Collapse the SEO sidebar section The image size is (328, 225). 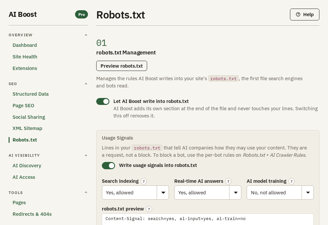(86, 84)
